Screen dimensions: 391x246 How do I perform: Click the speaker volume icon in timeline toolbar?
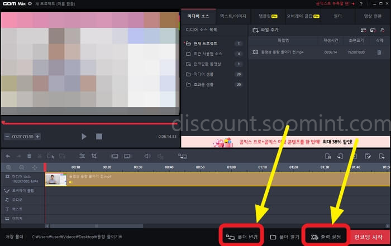pyautogui.click(x=147, y=156)
